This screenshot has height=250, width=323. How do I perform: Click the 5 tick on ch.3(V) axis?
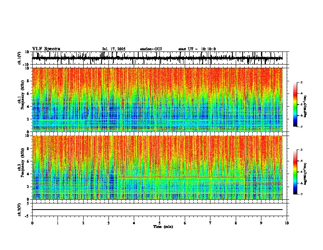[29, 203]
